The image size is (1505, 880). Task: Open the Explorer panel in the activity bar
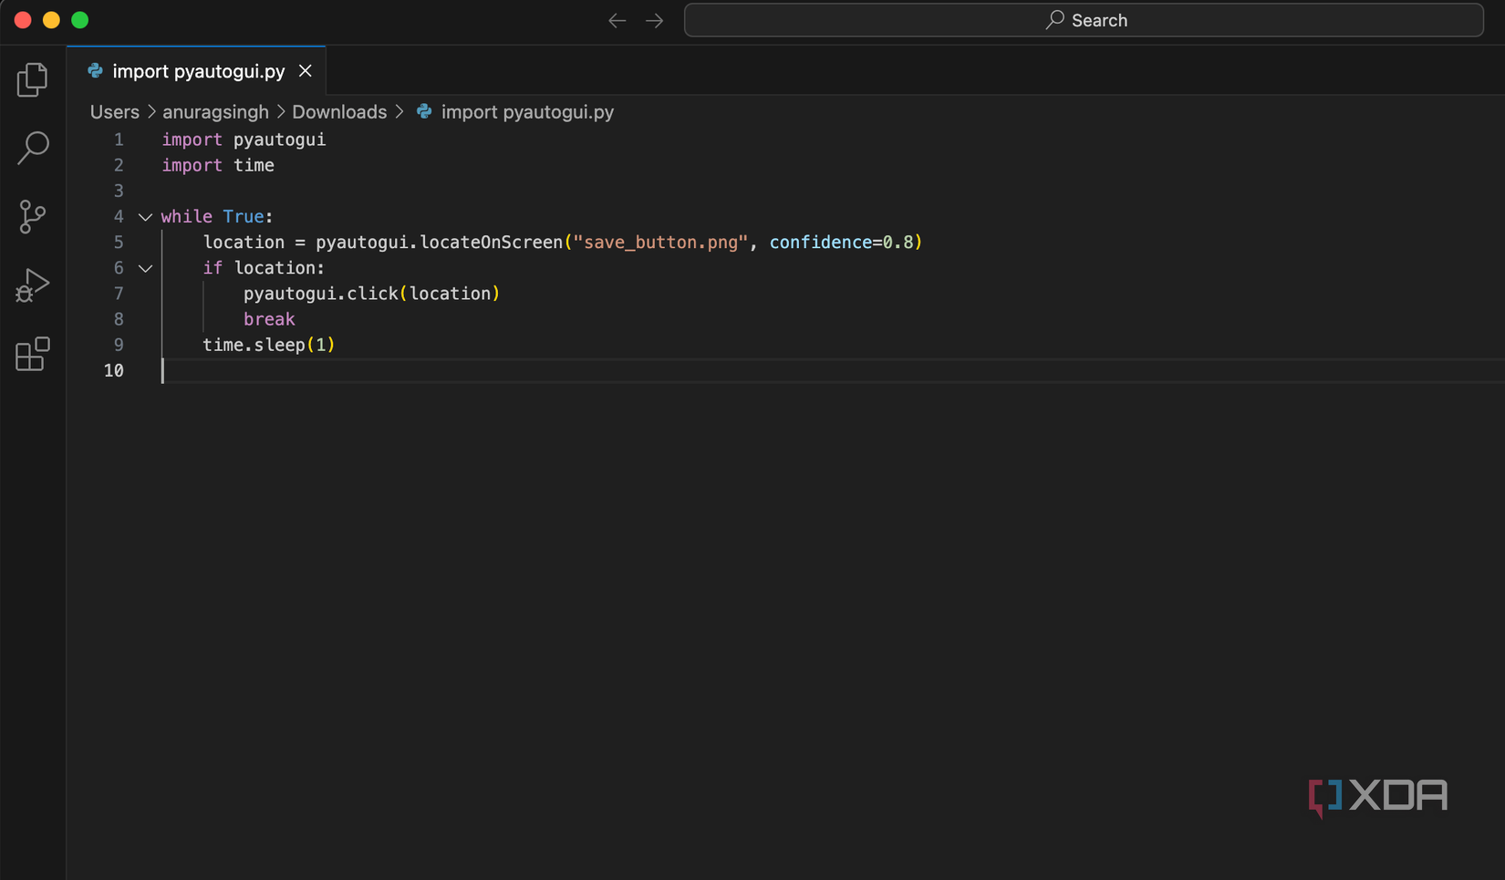32,79
